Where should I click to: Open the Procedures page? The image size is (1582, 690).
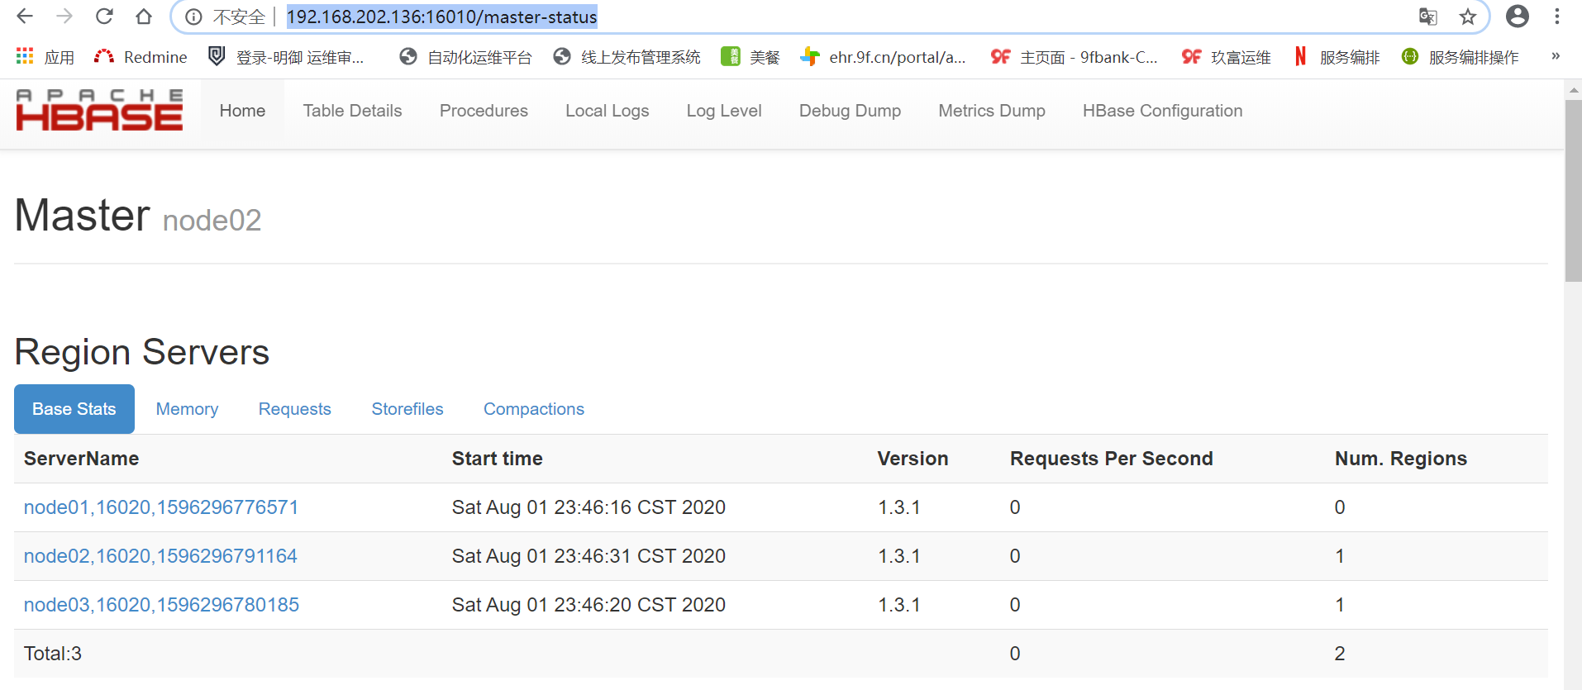(x=484, y=111)
